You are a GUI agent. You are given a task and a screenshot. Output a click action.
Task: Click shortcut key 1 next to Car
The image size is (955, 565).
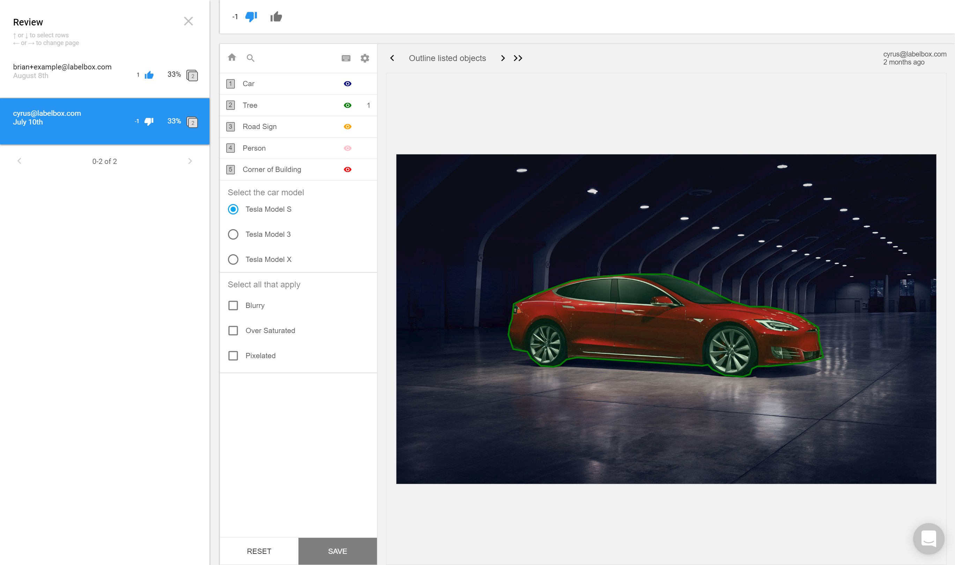point(230,84)
